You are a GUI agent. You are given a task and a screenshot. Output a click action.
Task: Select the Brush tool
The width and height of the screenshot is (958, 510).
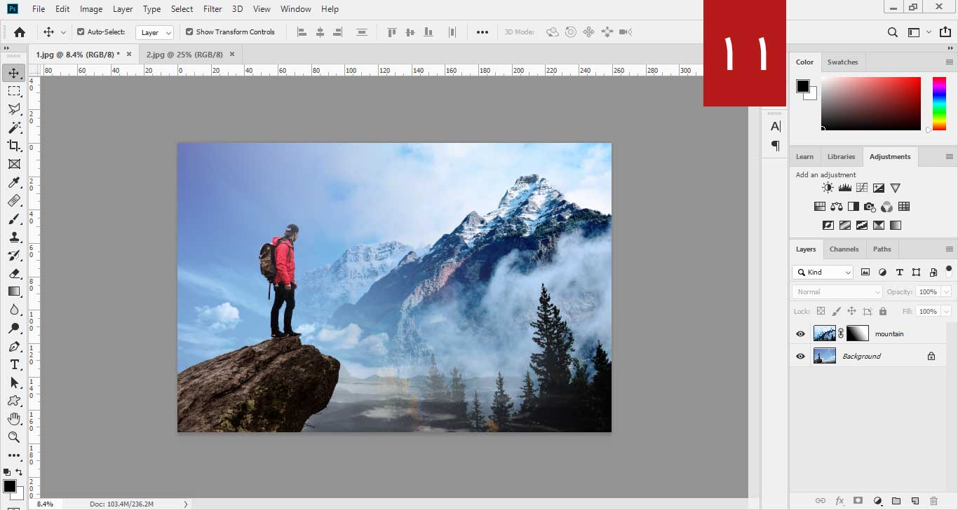pyautogui.click(x=13, y=219)
